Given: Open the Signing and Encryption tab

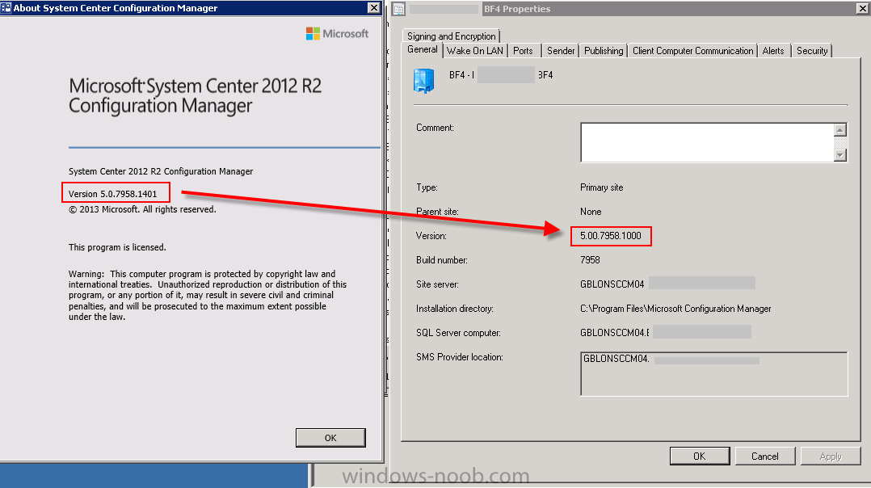Looking at the screenshot, I should [451, 36].
